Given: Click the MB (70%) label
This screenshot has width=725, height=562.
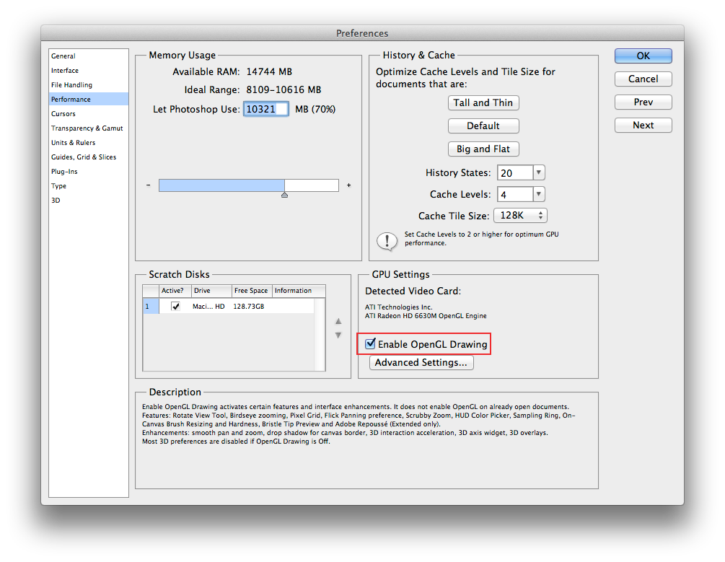Looking at the screenshot, I should click(x=315, y=109).
